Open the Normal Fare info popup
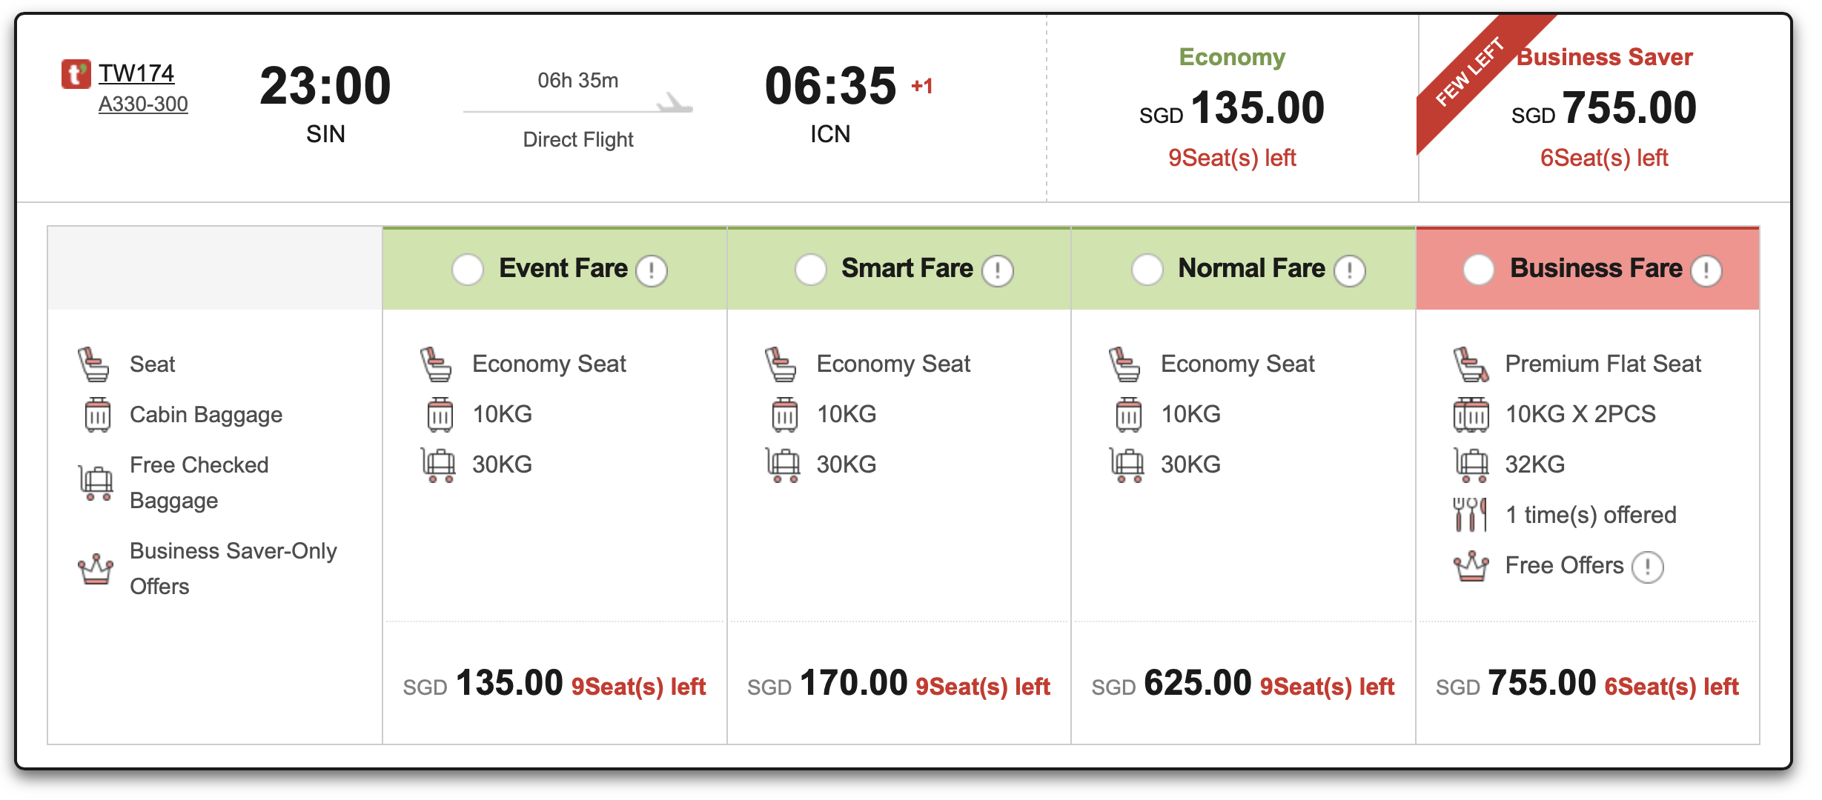Image resolution: width=1822 pixels, height=800 pixels. pyautogui.click(x=1349, y=271)
